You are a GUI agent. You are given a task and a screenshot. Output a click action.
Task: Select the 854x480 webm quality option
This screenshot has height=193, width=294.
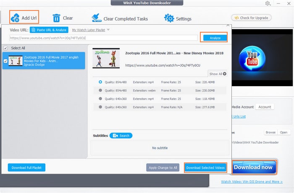click(100, 90)
